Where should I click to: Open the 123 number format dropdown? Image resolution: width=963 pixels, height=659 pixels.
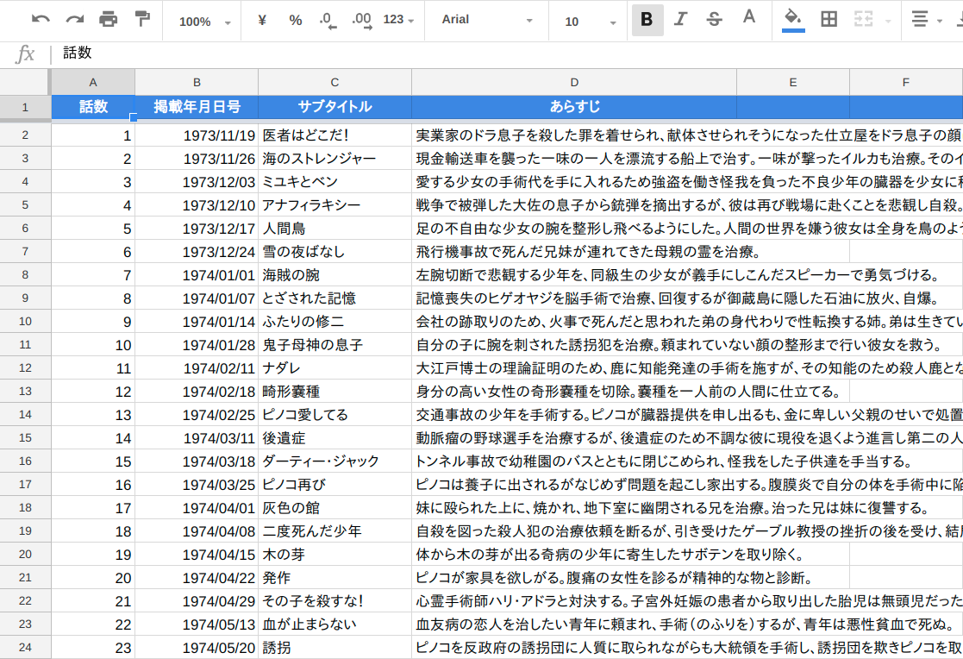[398, 20]
